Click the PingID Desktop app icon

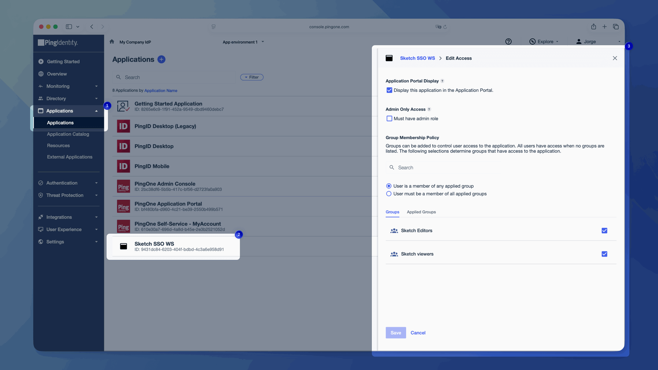tap(123, 146)
